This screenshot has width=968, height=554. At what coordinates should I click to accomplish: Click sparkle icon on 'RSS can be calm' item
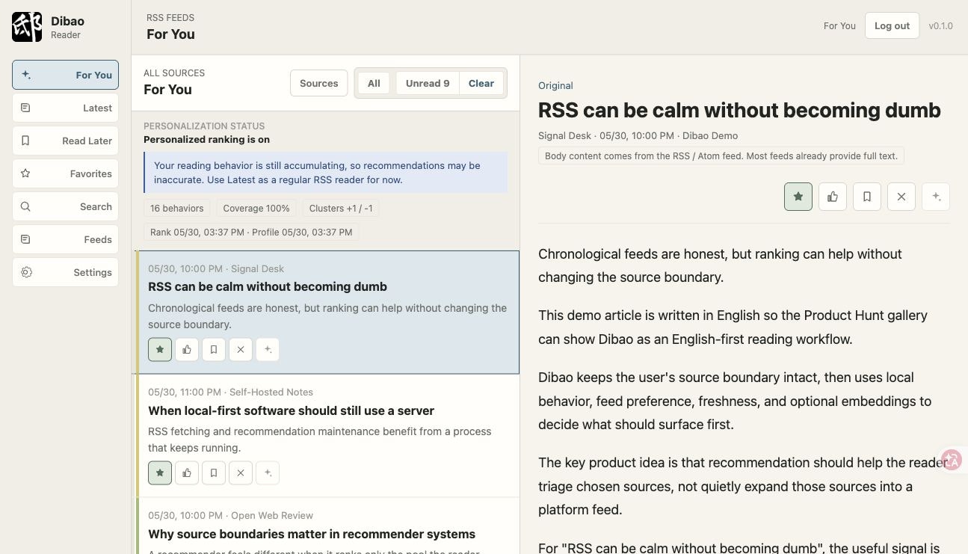pyautogui.click(x=268, y=349)
